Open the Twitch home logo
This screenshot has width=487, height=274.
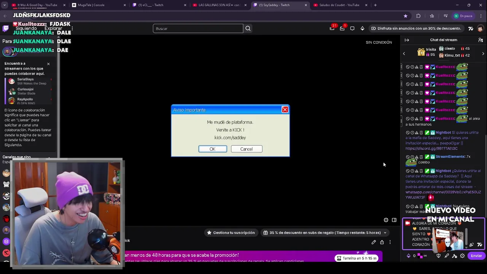tap(6, 29)
